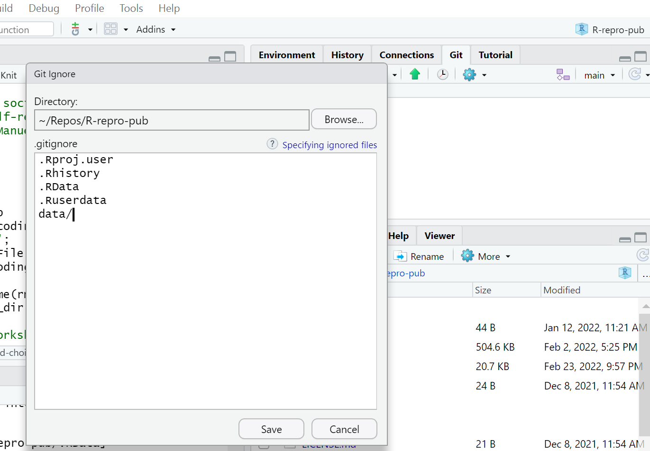Open the Help menu
Screen dimensions: 650x451
tap(169, 9)
